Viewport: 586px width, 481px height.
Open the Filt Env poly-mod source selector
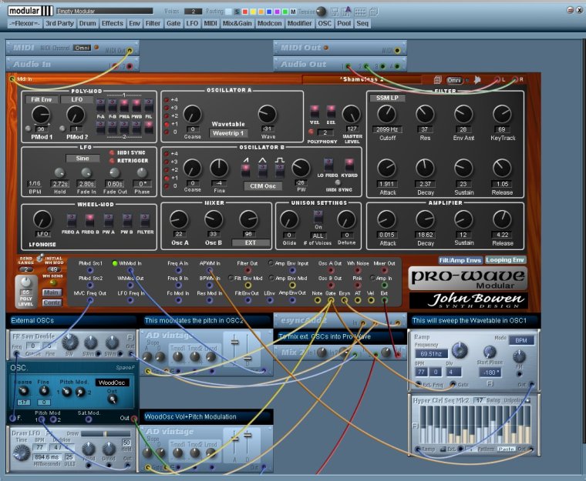pyautogui.click(x=42, y=99)
